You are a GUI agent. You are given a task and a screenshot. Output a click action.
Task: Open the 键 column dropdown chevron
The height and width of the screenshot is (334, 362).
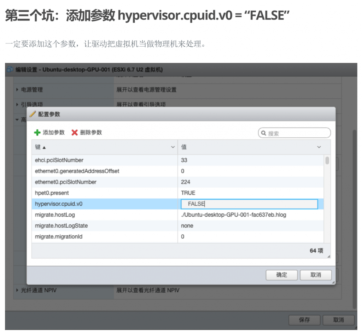pos(173,147)
